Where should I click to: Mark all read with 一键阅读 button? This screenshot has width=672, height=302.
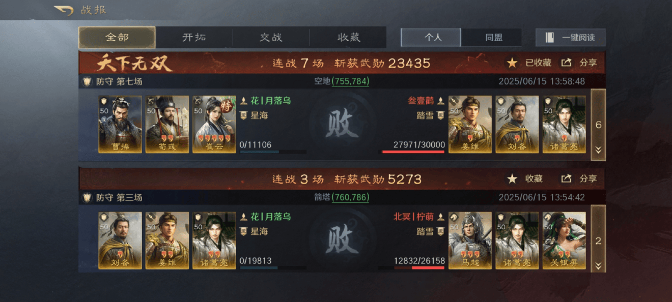(570, 38)
